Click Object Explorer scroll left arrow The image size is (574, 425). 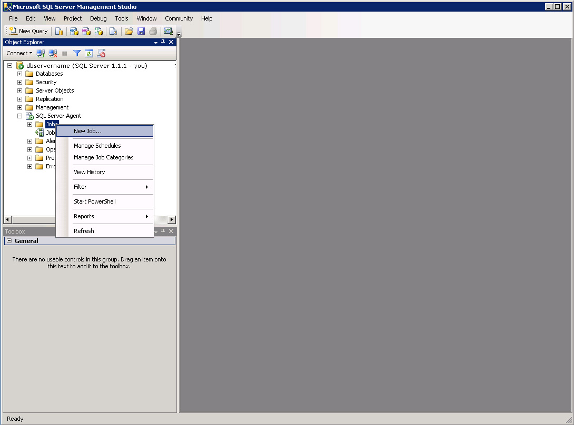8,220
